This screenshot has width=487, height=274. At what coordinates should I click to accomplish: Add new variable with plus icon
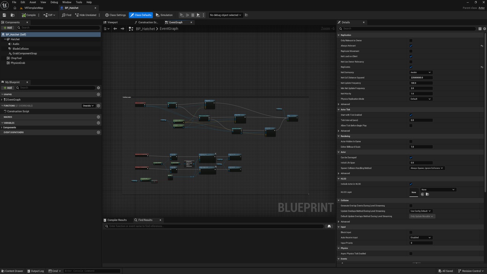[x=99, y=123]
